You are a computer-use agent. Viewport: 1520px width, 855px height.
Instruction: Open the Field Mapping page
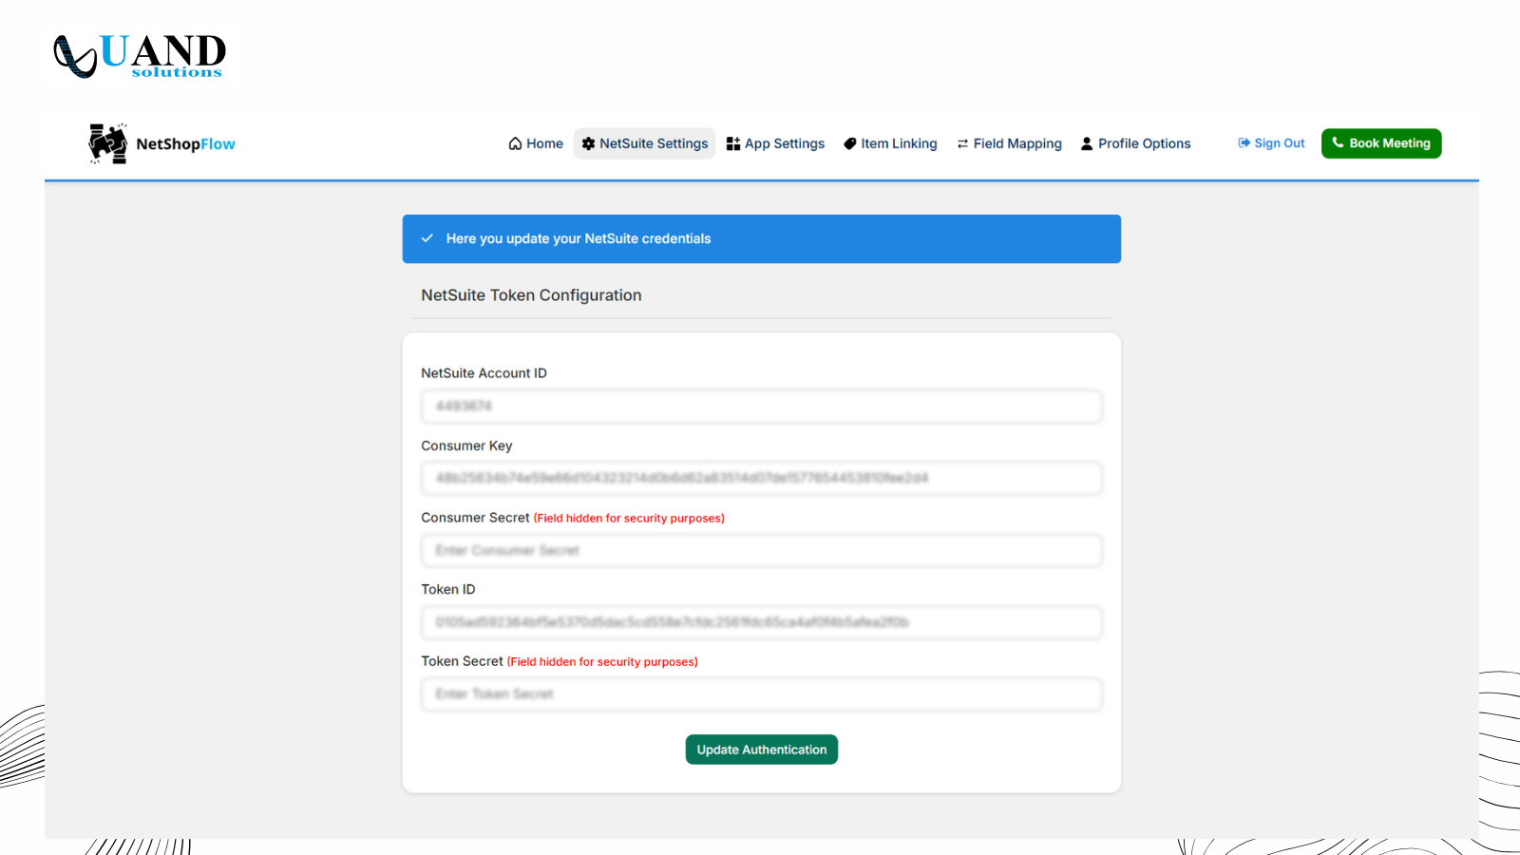[x=1009, y=143]
